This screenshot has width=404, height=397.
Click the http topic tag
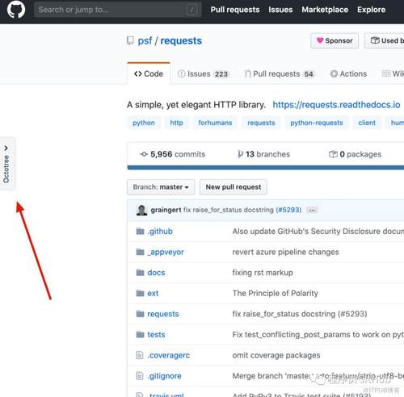click(176, 123)
